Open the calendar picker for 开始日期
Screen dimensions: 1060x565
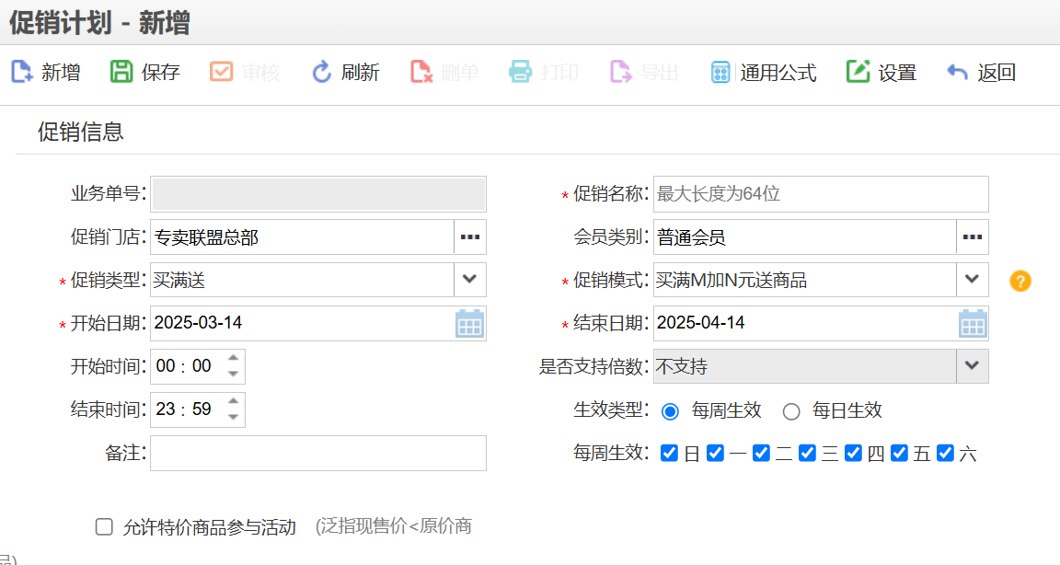point(471,323)
